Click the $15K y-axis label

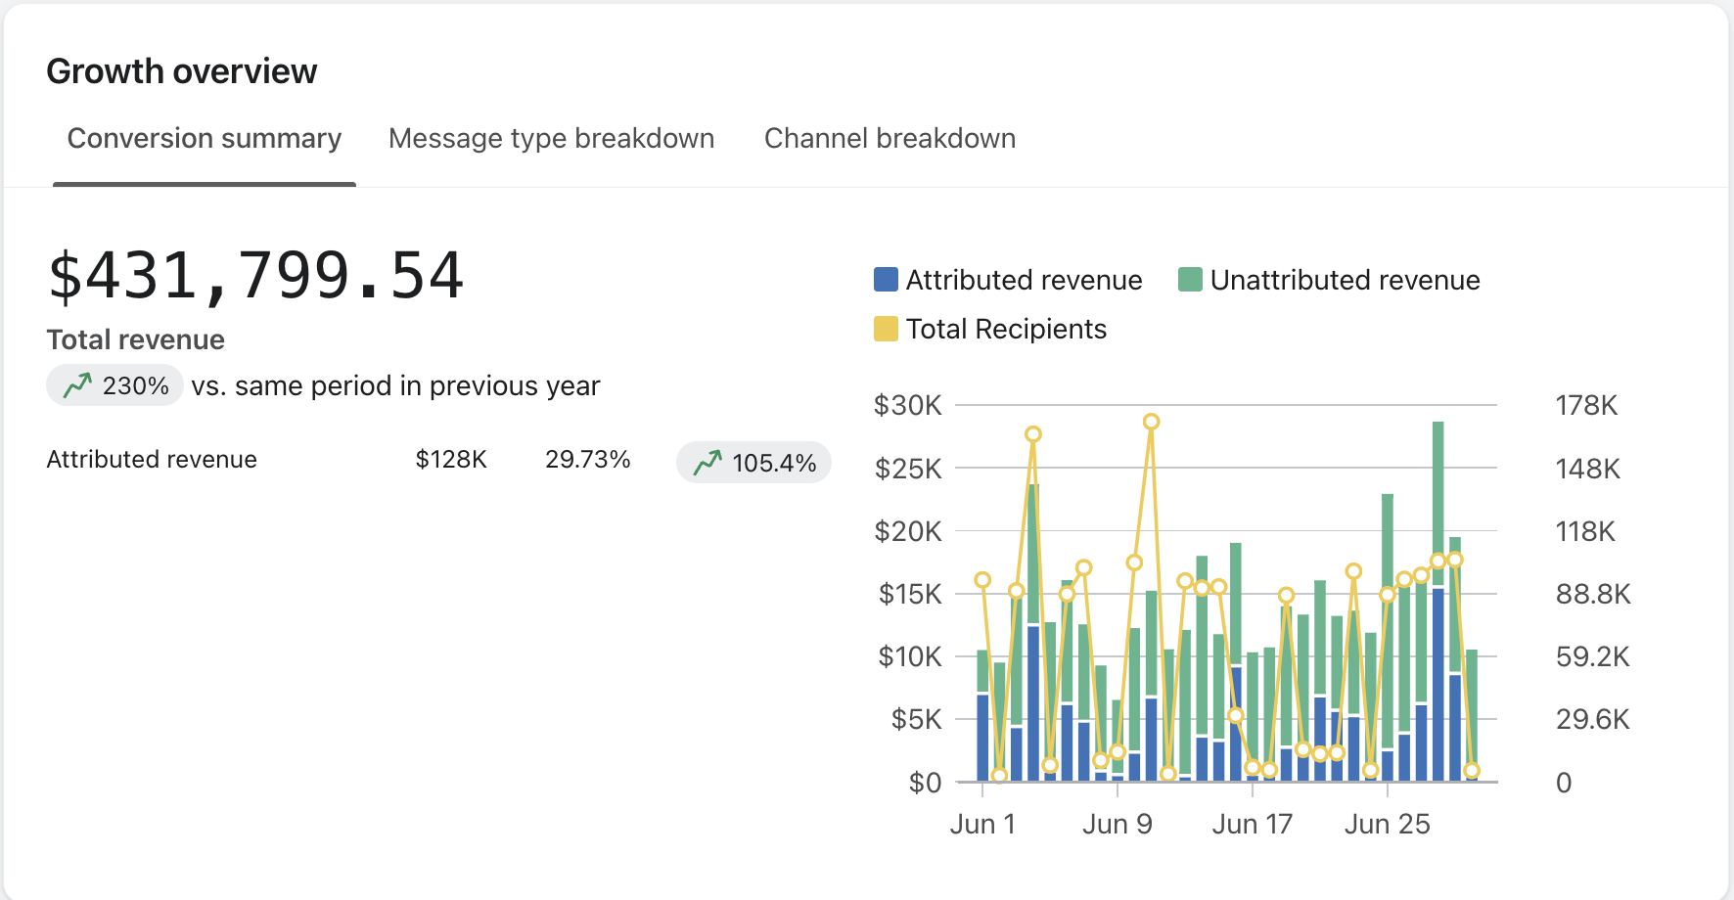click(x=910, y=594)
